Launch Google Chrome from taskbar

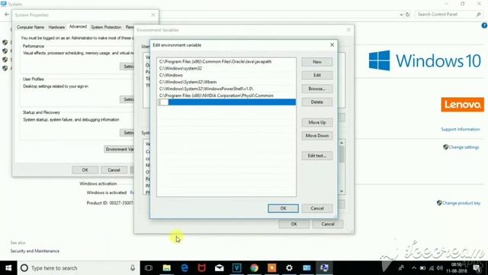pyautogui.click(x=254, y=268)
